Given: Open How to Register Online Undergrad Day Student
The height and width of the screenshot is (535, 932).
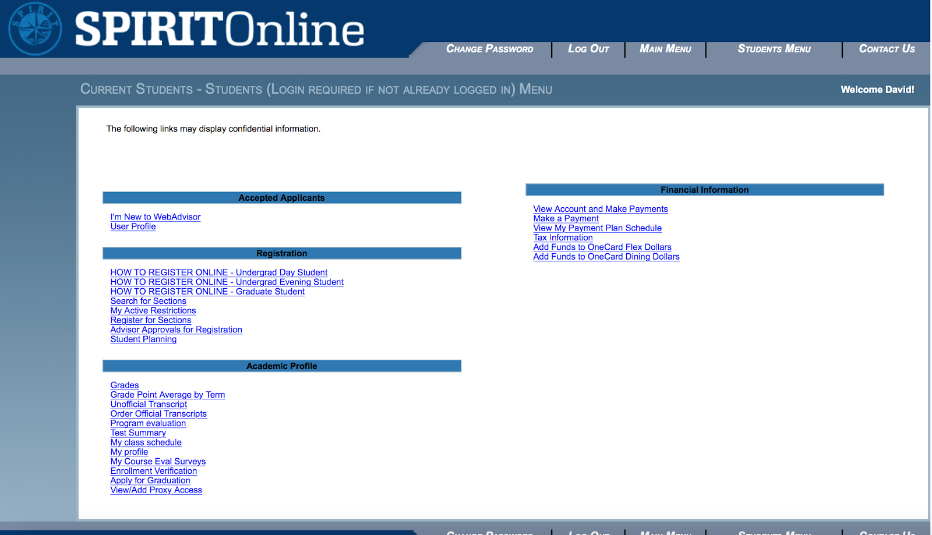Looking at the screenshot, I should [x=219, y=272].
